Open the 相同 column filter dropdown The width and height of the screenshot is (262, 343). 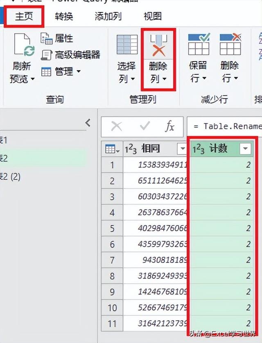point(182,149)
